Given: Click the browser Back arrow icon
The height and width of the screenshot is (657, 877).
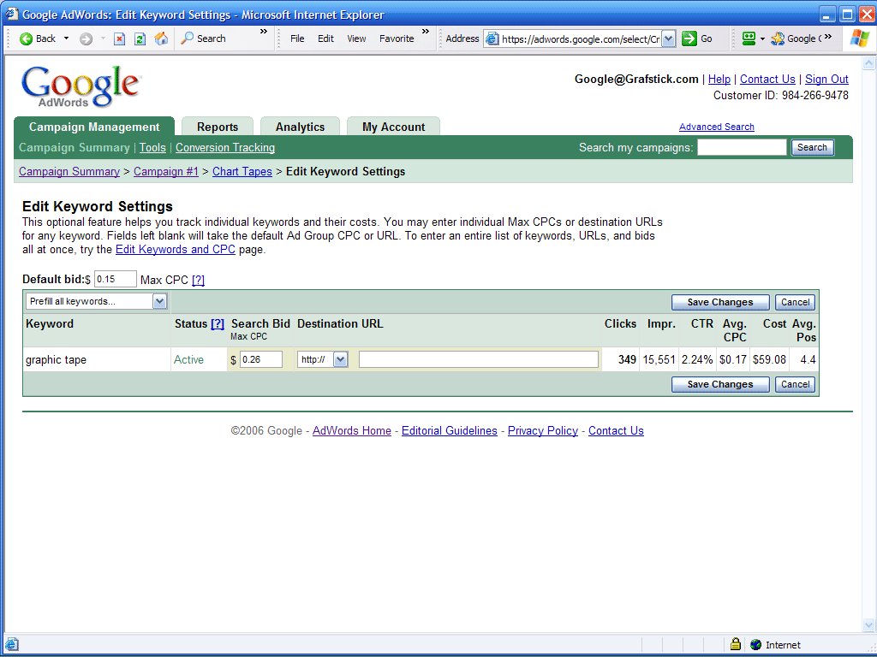Looking at the screenshot, I should [x=27, y=38].
